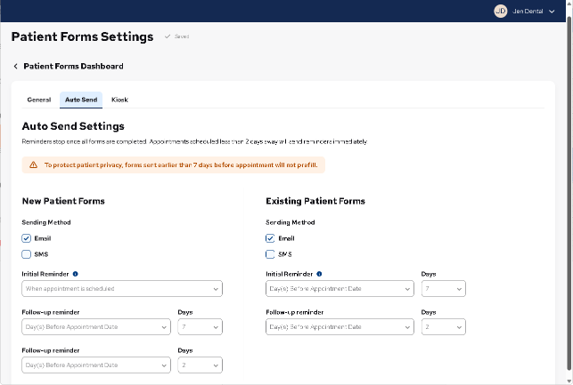This screenshot has height=385, width=573.
Task: Open New Patient first Follow-up Days dropdown showing 7
Action: (x=198, y=327)
